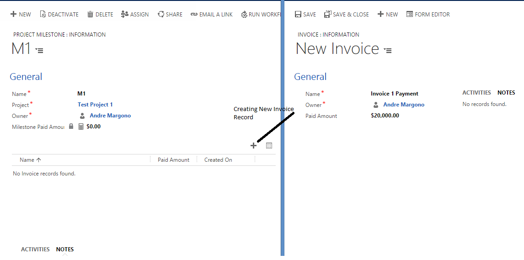
Task: Save the new invoice
Action: tap(305, 15)
